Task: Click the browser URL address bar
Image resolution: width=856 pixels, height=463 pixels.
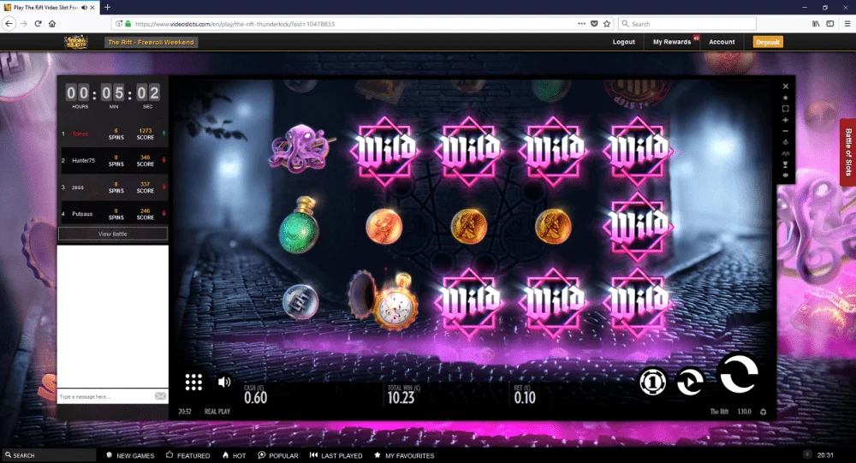Action: [349, 24]
